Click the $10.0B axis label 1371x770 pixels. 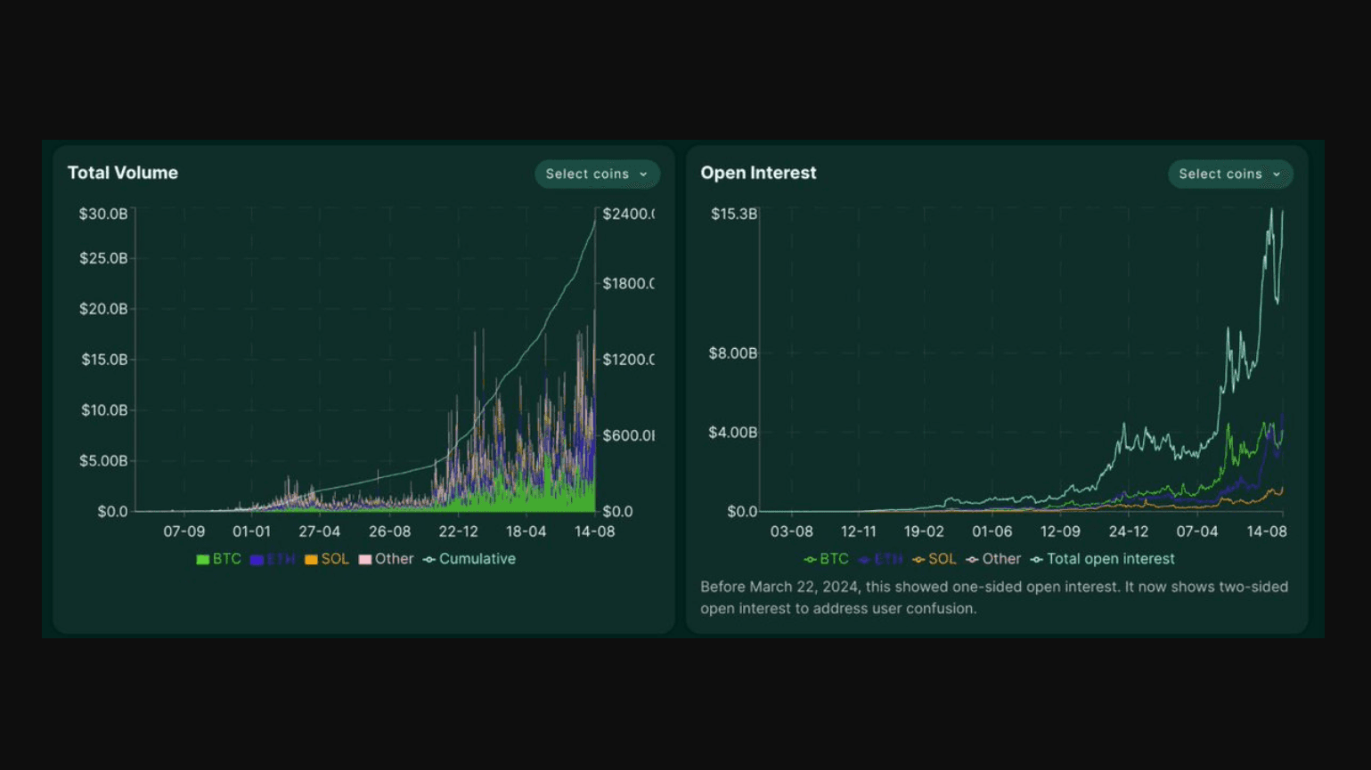click(x=104, y=410)
